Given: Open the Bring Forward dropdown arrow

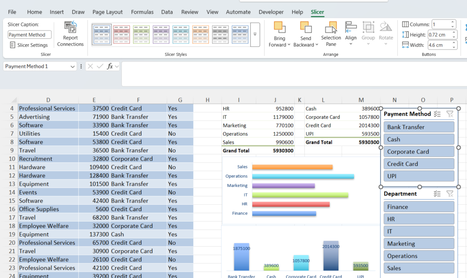Looking at the screenshot, I should point(289,45).
